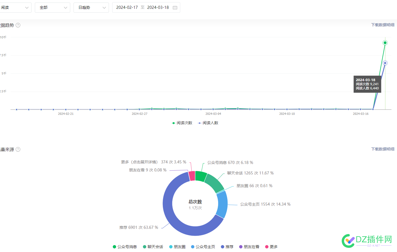Download data details for the trend chart
The image size is (397, 252).
coord(383,25)
